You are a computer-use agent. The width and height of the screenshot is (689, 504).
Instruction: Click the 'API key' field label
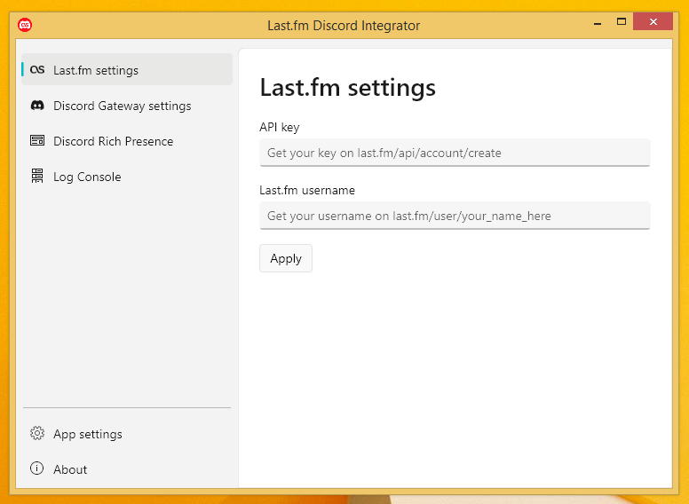280,127
